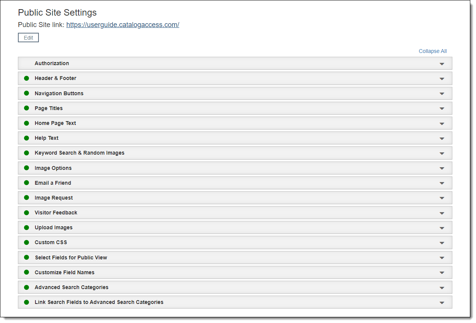
Task: Click green status dot beside Page Titles
Action: pos(27,108)
